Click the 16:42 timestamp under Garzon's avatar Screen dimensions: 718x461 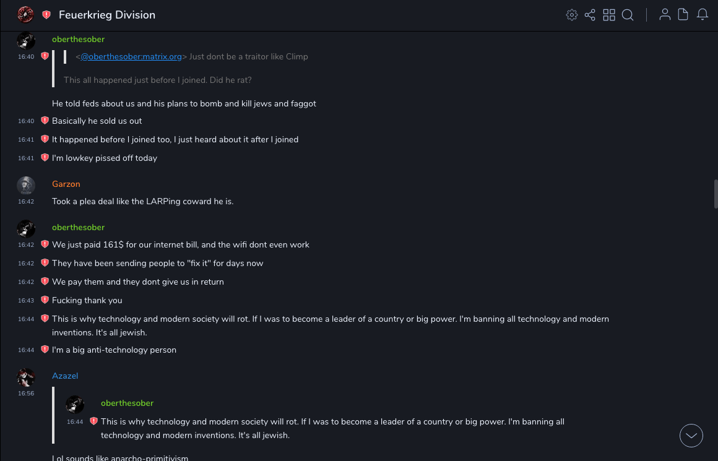(x=26, y=202)
